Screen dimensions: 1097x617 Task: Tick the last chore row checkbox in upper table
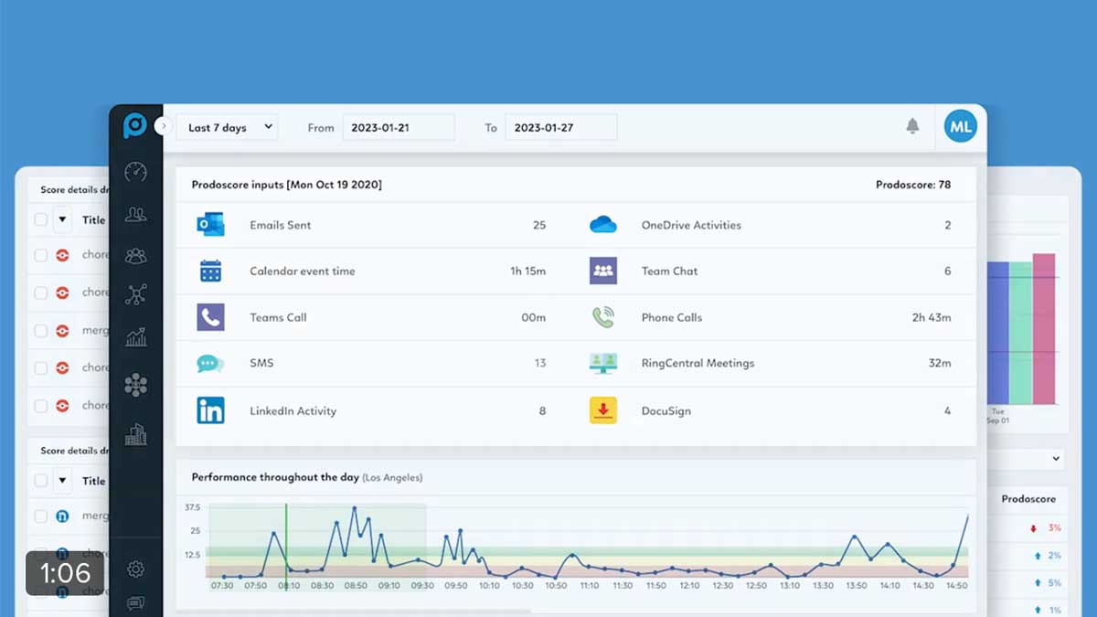coord(40,405)
